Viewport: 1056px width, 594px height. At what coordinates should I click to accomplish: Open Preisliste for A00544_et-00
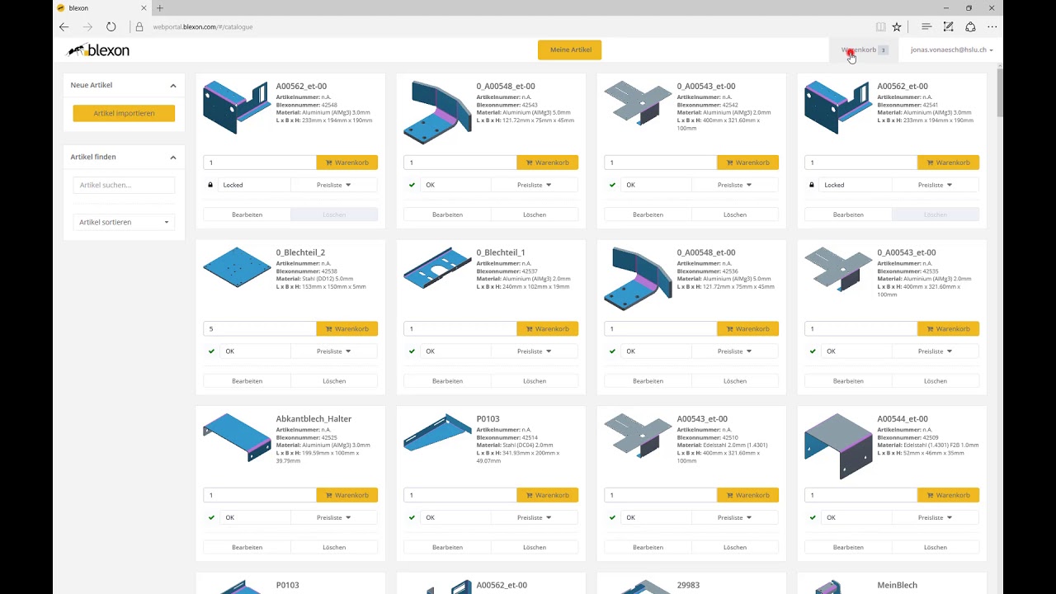pos(936,517)
